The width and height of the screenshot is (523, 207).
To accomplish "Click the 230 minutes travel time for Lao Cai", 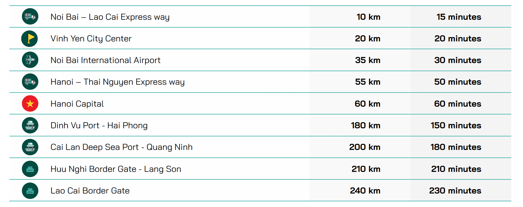I will (455, 191).
